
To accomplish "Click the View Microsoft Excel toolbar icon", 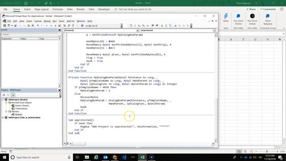I will coord(4,26).
